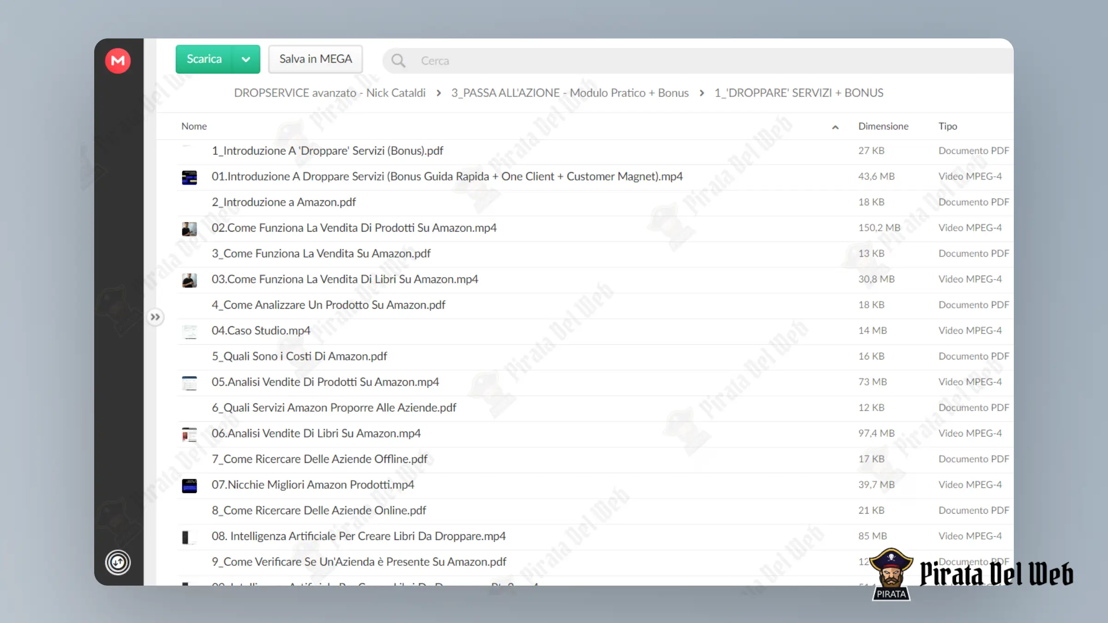Click the 39,7 MB size cell

tap(876, 485)
